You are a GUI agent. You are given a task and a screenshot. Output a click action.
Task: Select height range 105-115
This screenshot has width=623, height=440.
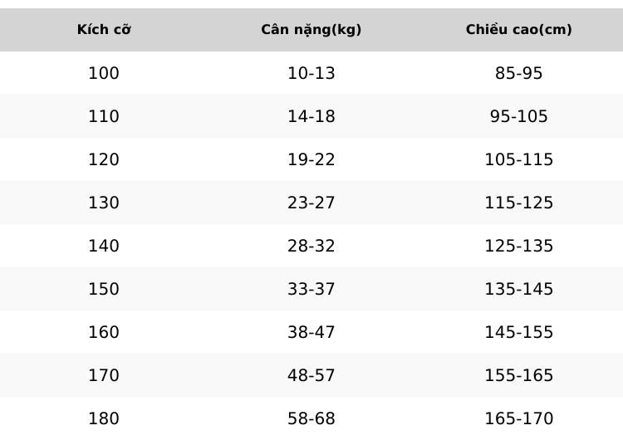pos(519,160)
